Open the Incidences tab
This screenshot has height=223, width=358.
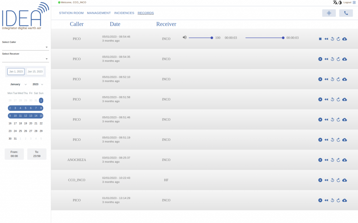tap(124, 13)
